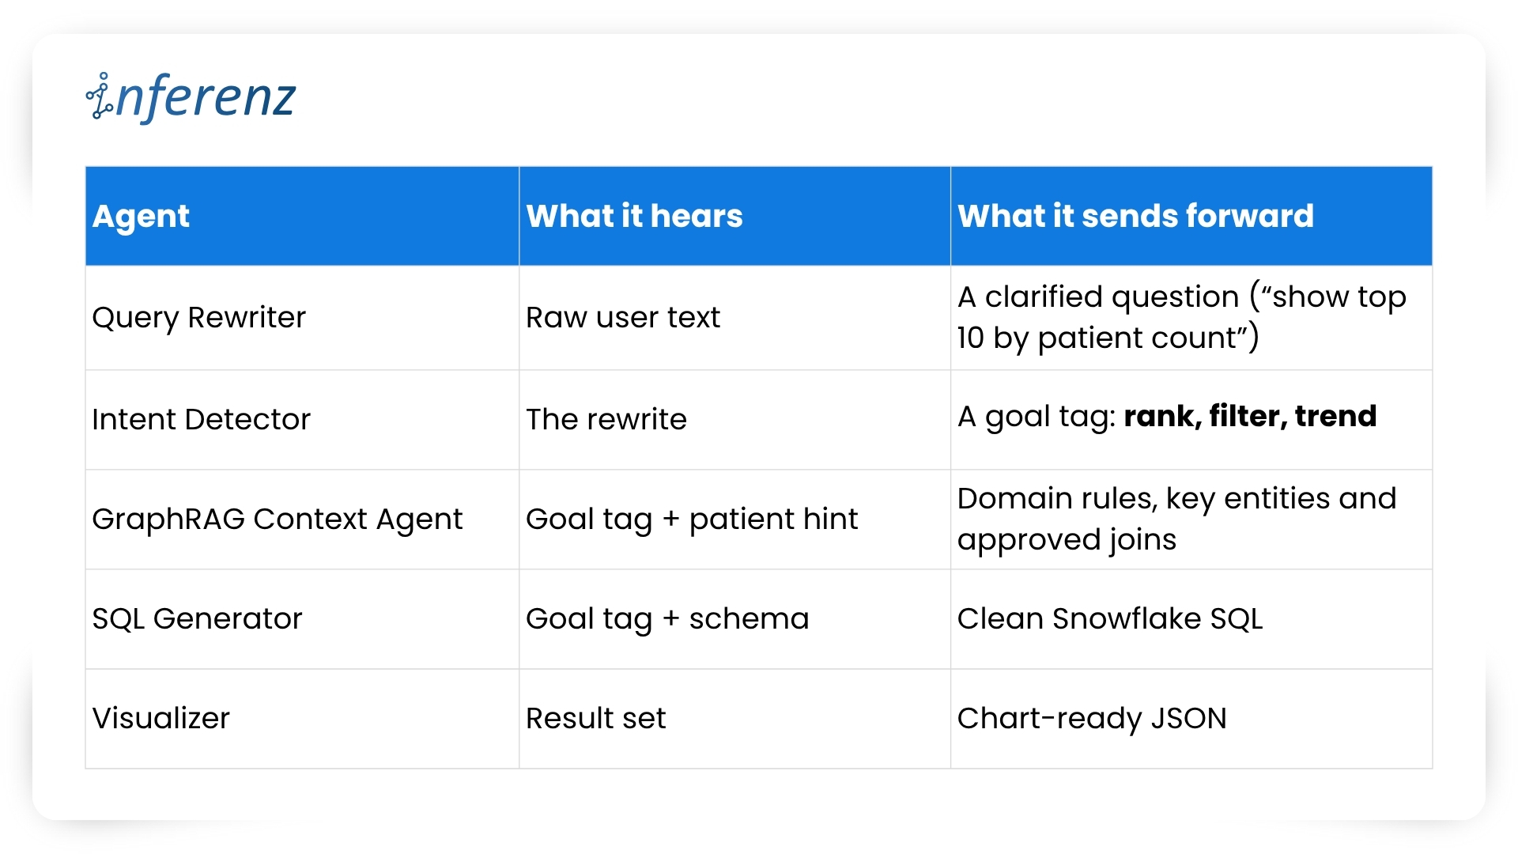1518x854 pixels.
Task: Select the What it sends forward header
Action: pos(1191,216)
